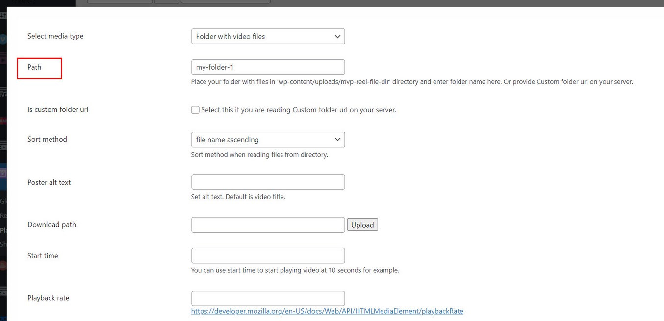664x321 pixels.
Task: Click the 'Start time' label
Action: [x=43, y=256]
